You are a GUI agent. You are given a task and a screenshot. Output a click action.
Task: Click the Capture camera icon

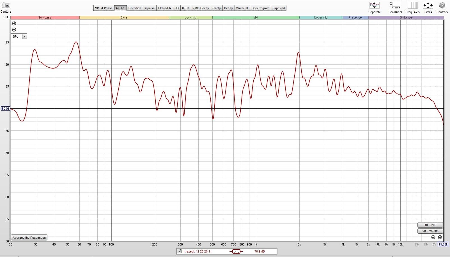tap(6, 5)
